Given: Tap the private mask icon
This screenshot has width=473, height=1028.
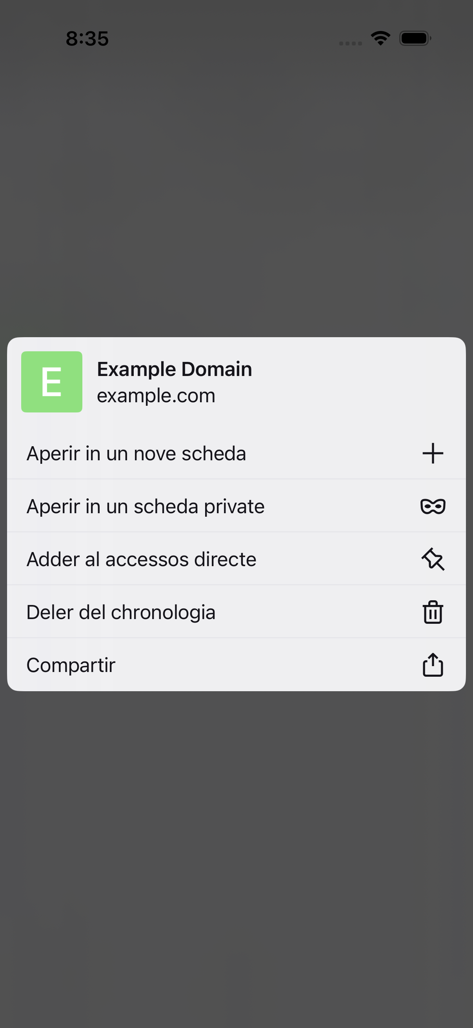Looking at the screenshot, I should (x=433, y=507).
